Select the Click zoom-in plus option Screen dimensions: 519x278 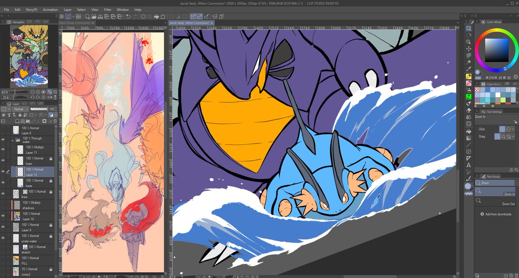(x=502, y=129)
